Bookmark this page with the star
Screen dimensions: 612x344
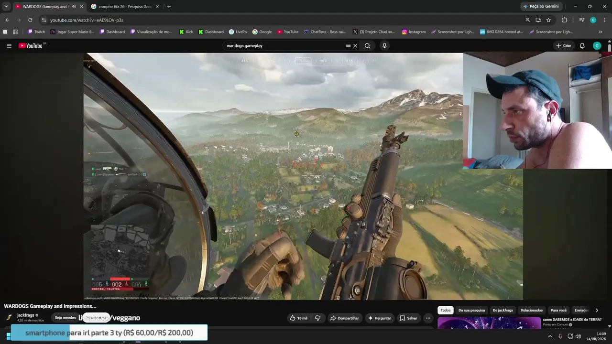pyautogui.click(x=548, y=20)
